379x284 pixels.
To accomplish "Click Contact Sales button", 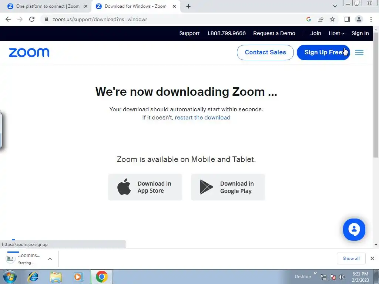I will [x=265, y=53].
